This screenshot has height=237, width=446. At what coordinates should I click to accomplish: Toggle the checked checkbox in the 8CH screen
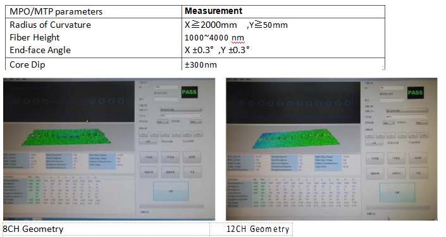[x=163, y=141]
